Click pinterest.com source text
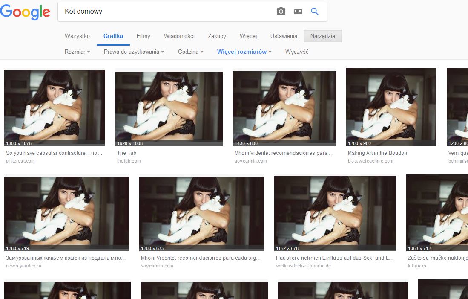468x299 pixels. 20,161
